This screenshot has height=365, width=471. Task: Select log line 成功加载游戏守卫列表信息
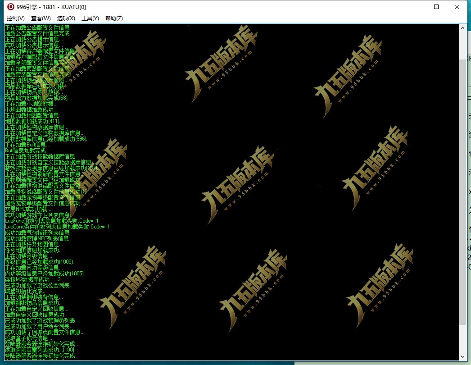37,215
